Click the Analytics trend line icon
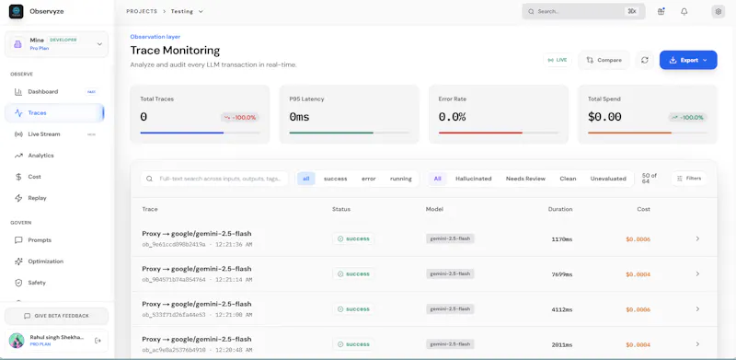 point(18,156)
